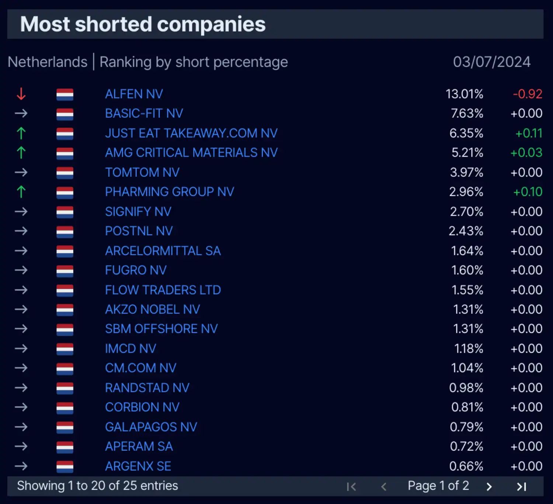Open the IMCD NV company link
The image size is (553, 504).
coord(131,348)
